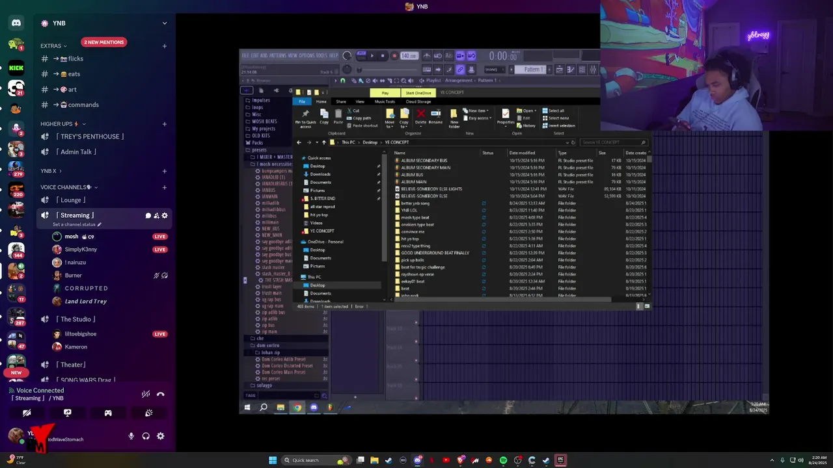Screen dimensions: 833x468
Task: Click Delete in streamed Explorer ribbon
Action: [x=420, y=117]
